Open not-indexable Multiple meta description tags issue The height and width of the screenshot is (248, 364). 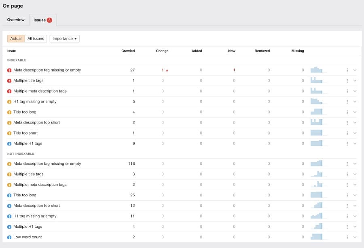point(40,185)
